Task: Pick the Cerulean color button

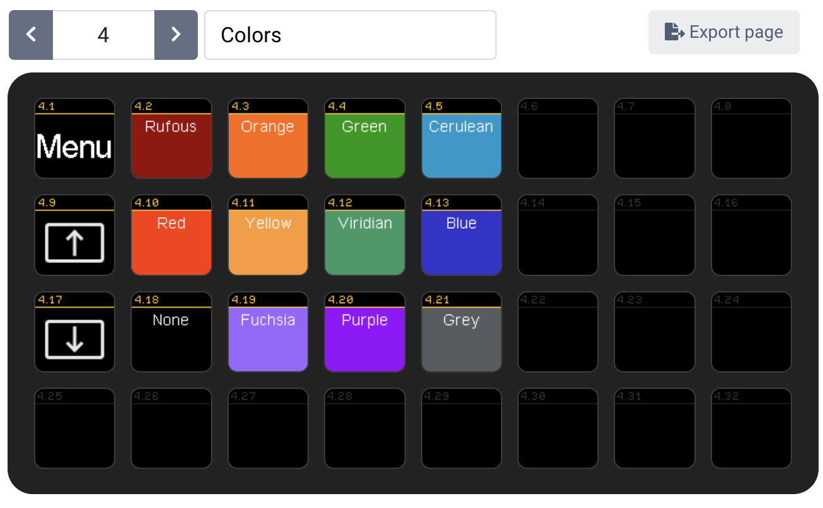Action: click(461, 139)
